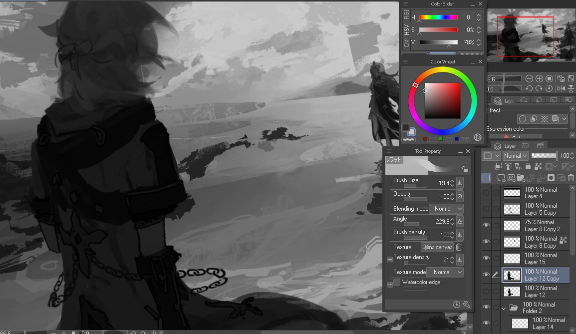Create New Vector Layer
576x334 pixels.
coord(511,178)
